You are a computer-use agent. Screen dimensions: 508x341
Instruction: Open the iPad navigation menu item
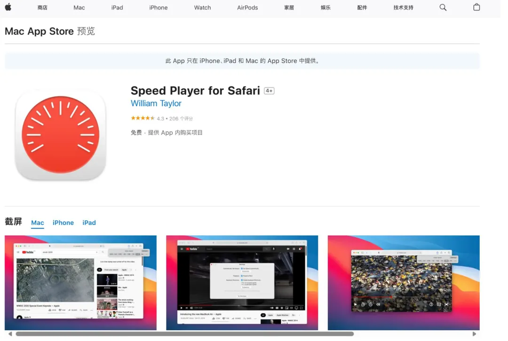pyautogui.click(x=117, y=8)
